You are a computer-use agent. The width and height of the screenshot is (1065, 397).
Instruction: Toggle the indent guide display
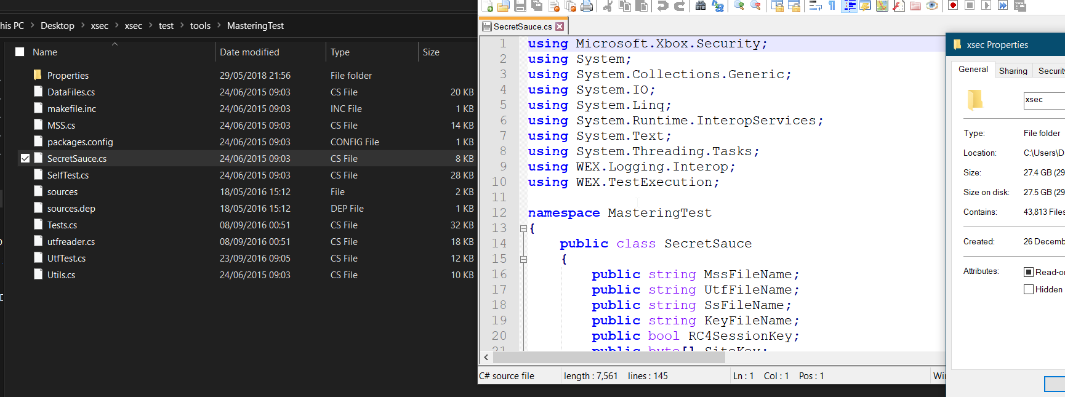coord(850,6)
